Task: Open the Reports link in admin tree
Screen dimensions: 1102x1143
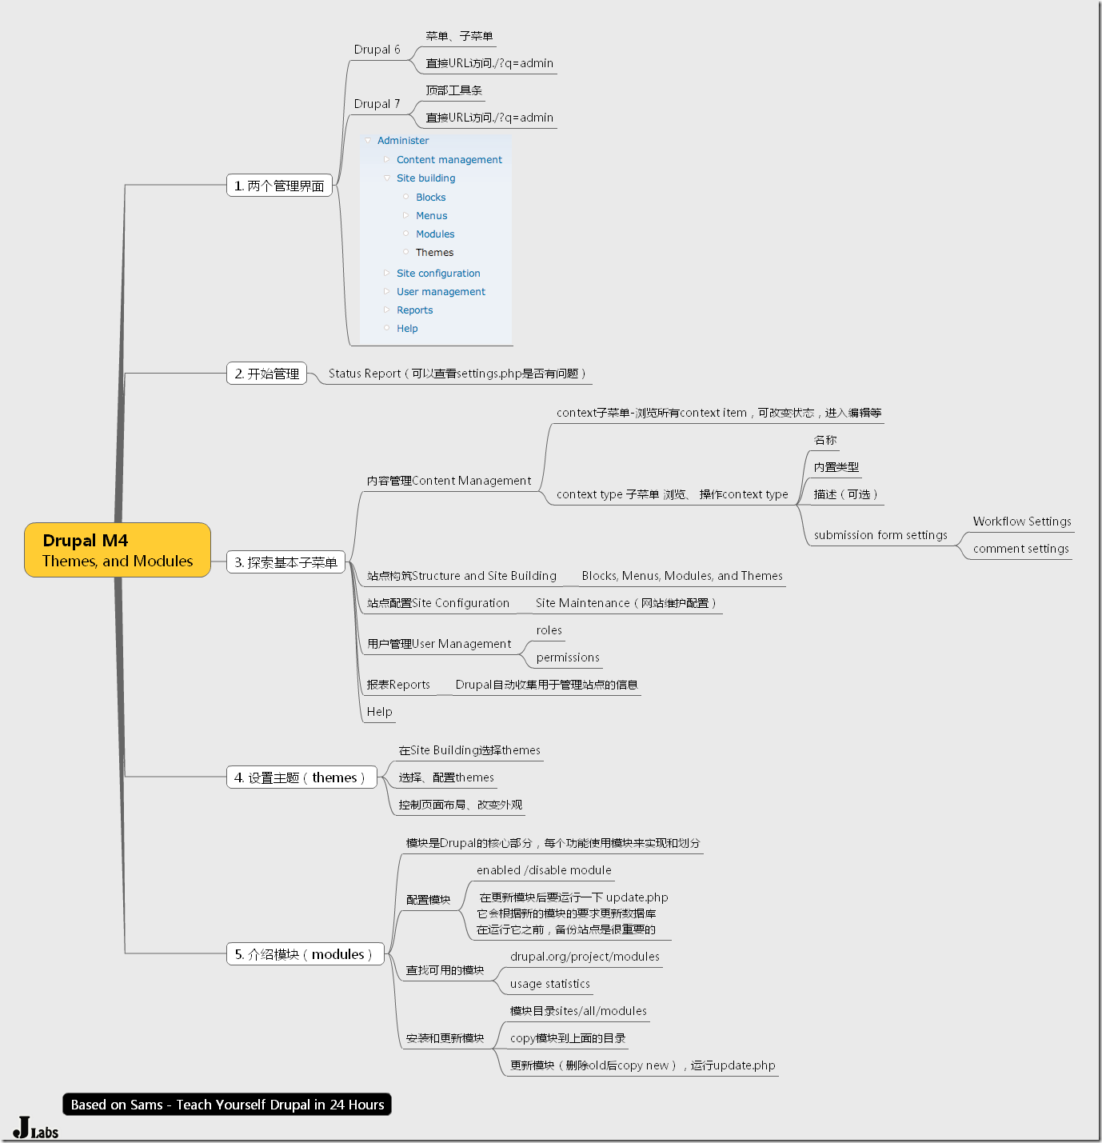Action: (x=415, y=310)
